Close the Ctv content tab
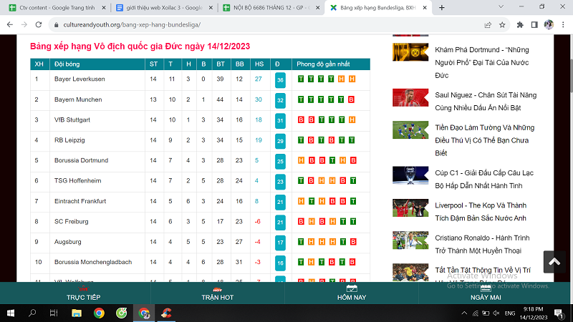The height and width of the screenshot is (322, 573). [x=103, y=7]
